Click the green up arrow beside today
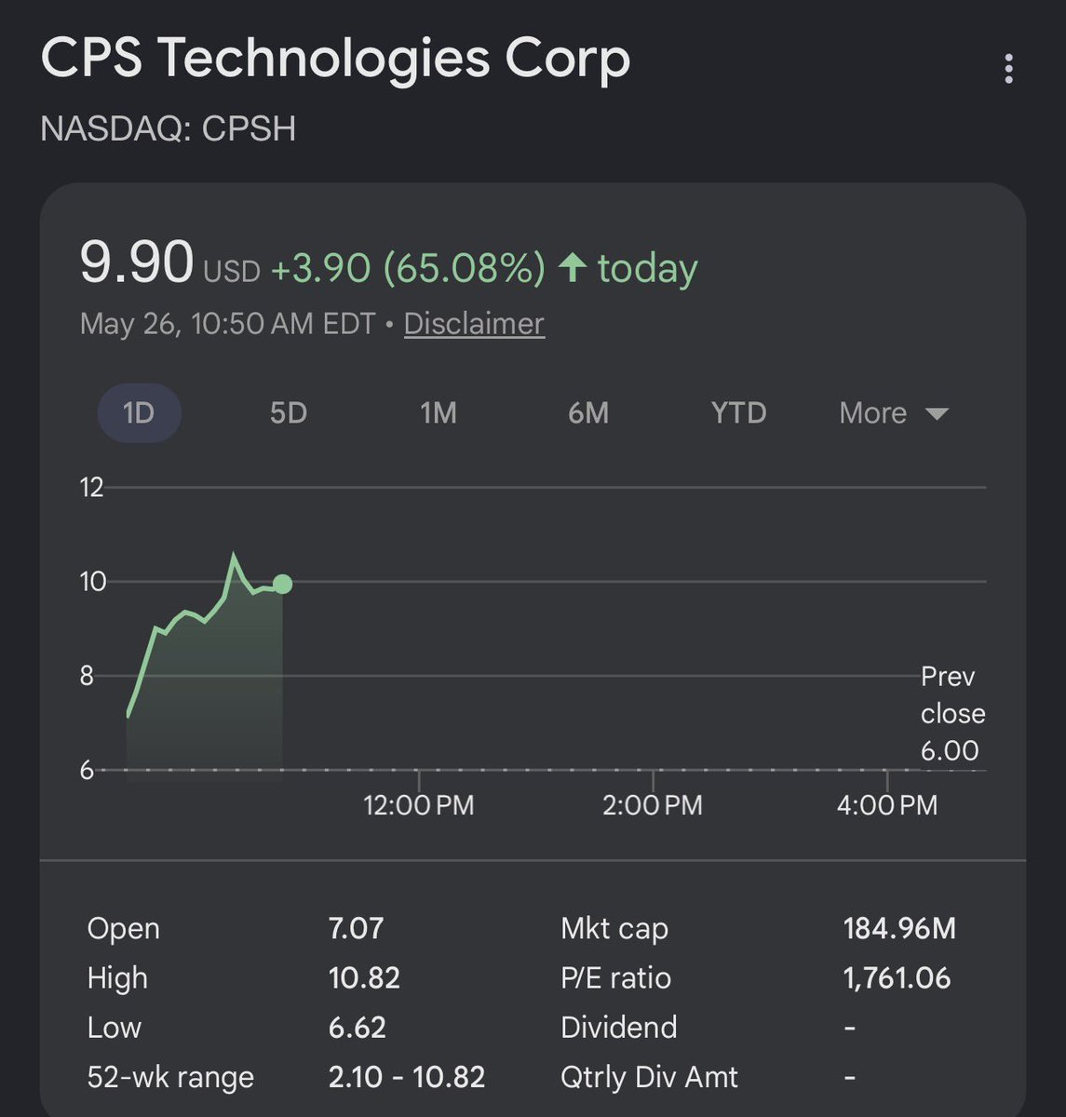The image size is (1066, 1117). pyautogui.click(x=572, y=268)
